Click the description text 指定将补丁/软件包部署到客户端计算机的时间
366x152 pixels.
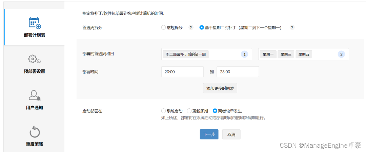click(x=124, y=13)
